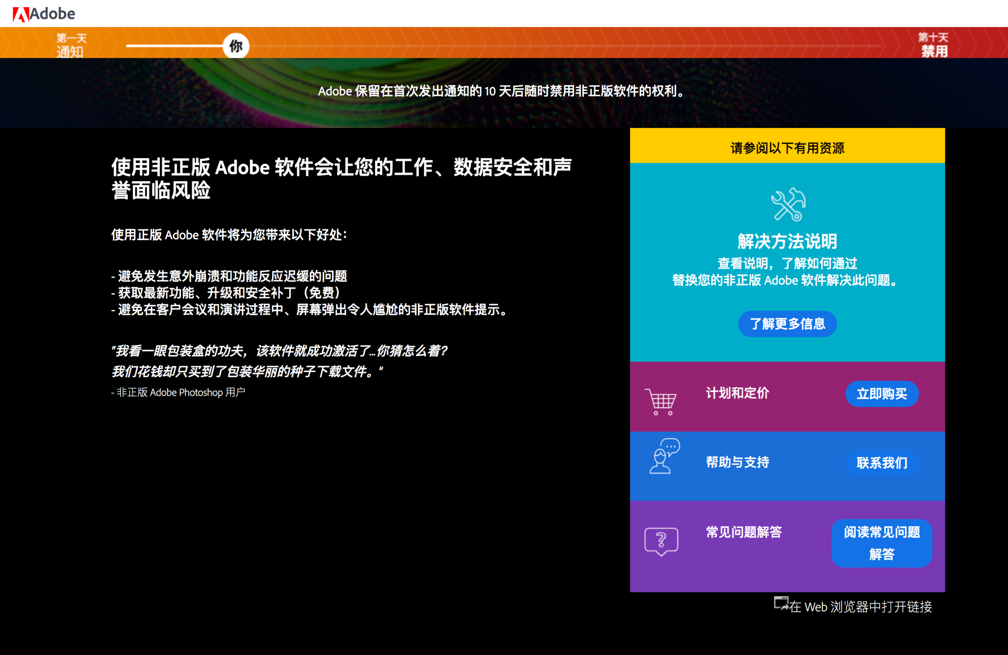The height and width of the screenshot is (655, 1008).
Task: Select the 帮助与支持 label
Action: (737, 462)
